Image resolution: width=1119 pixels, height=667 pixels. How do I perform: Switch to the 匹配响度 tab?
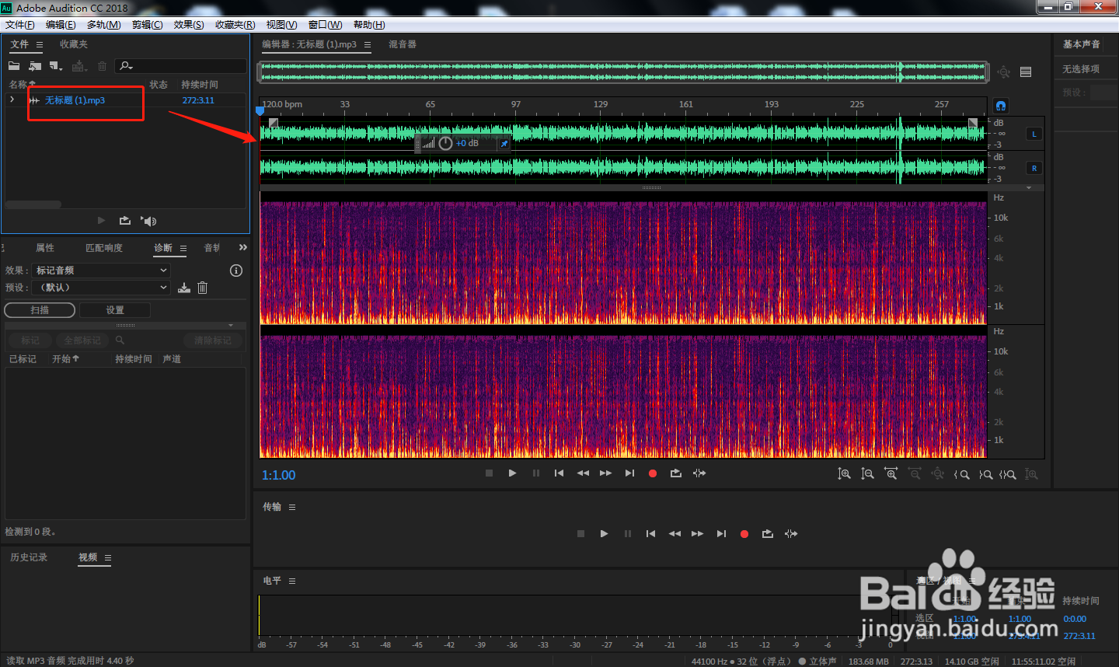tap(104, 248)
